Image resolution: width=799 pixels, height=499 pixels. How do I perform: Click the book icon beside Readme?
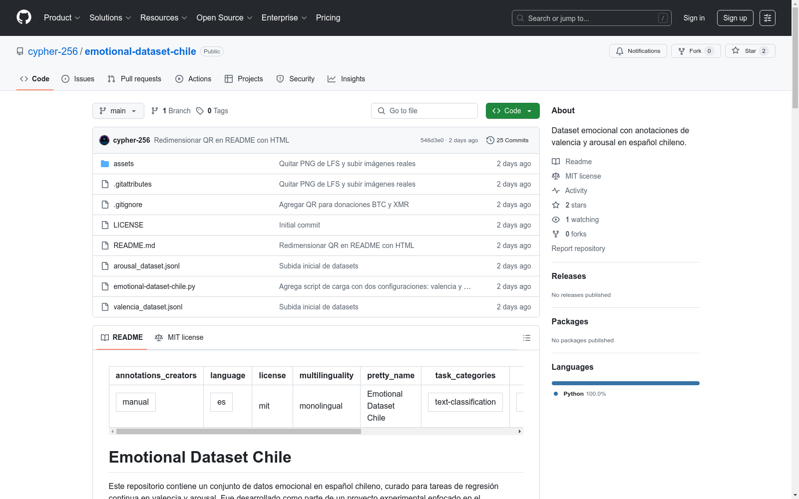pos(556,162)
